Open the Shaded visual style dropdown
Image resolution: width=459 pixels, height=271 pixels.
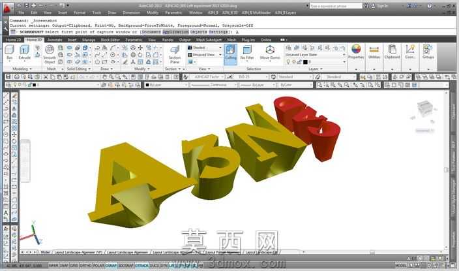tap(205, 48)
